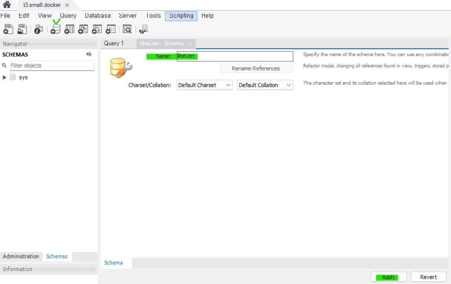
Task: Open the search table data icon
Action: click(x=127, y=29)
